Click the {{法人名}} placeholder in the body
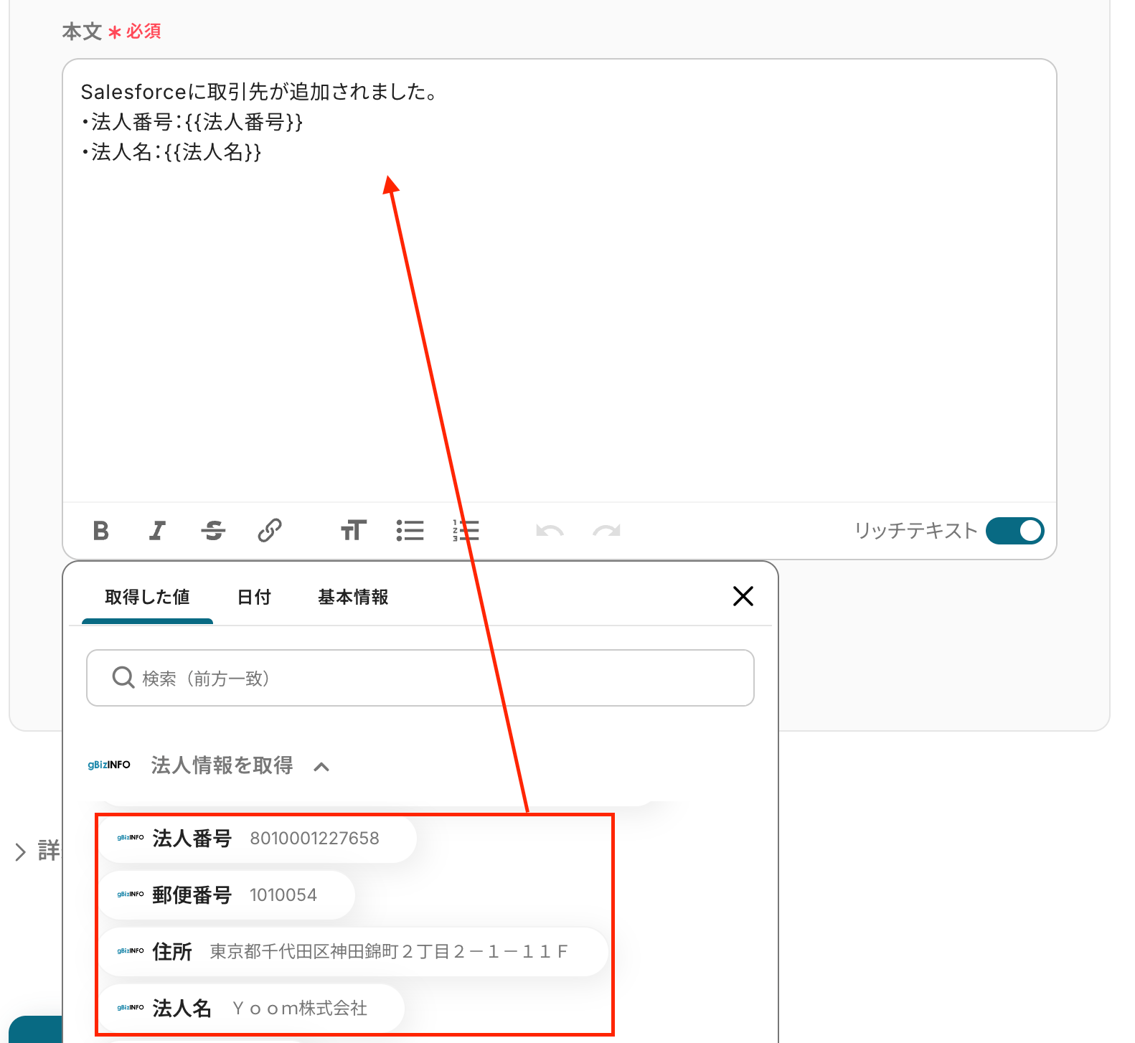 click(x=213, y=152)
